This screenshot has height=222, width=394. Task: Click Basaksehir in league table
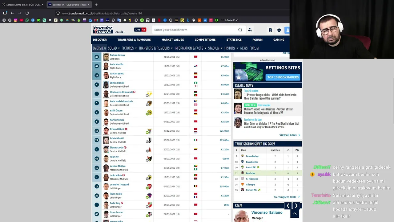click(252, 162)
